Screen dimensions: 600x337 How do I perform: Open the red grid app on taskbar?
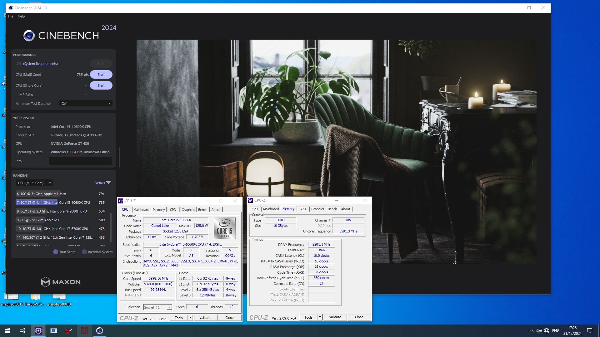[x=84, y=331]
